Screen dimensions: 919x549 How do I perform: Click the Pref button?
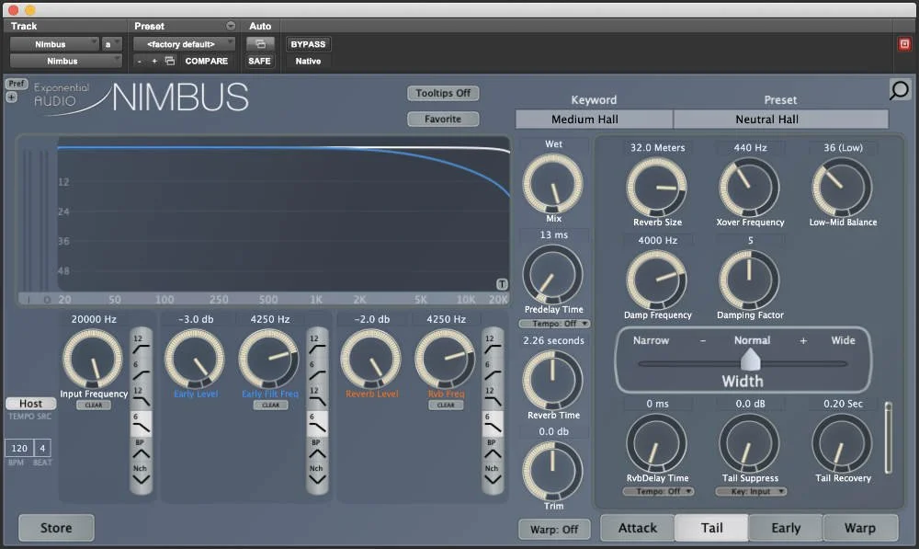(x=17, y=84)
